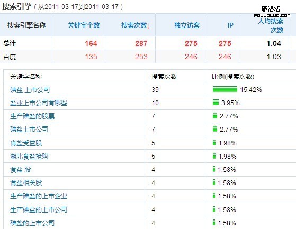Click the green 15.42% ratio bar
This screenshot has height=229, width=296.
tap(225, 89)
